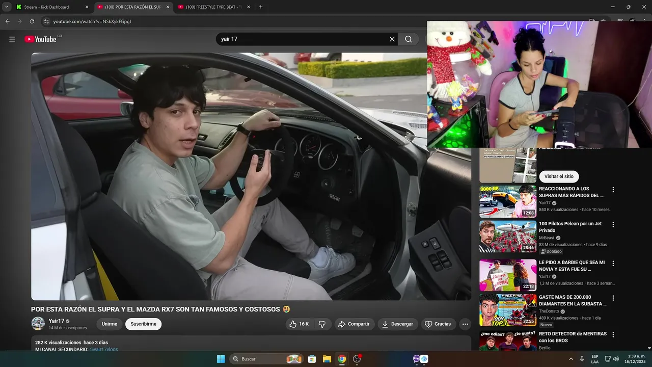This screenshot has height=367, width=652.
Task: Open options for RETO DETECTOR de MENTIRAS video
Action: tap(613, 335)
